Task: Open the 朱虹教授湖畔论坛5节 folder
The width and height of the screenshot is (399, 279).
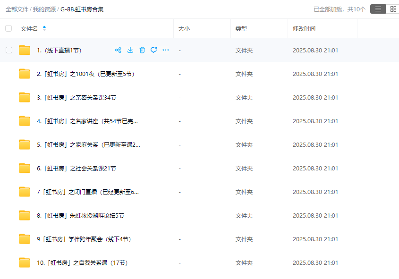Action: 80,216
